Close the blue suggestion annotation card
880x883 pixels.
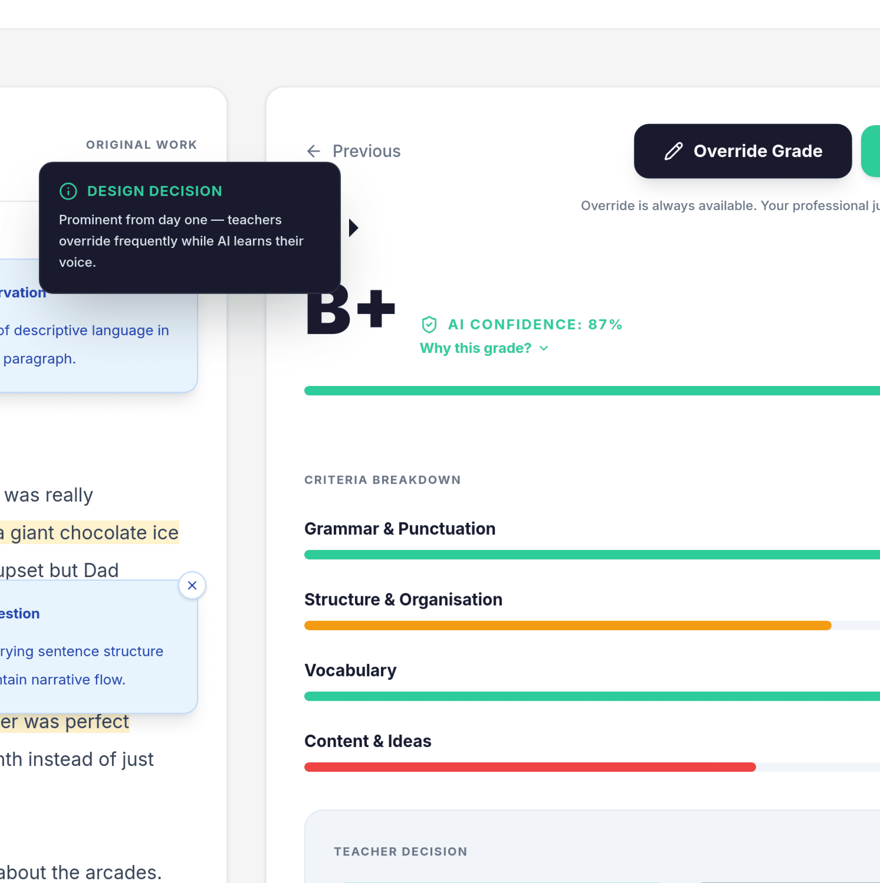tap(192, 586)
